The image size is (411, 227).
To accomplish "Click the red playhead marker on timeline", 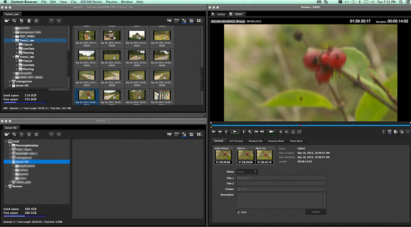I will pyautogui.click(x=300, y=125).
